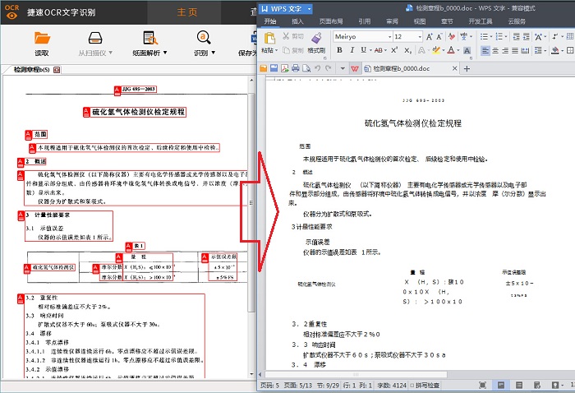Increase paragraph indent
Image resolution: width=575 pixels, height=393 pixels.
tap(527, 37)
